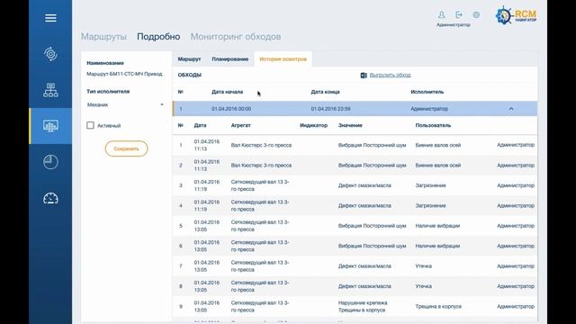Click the Индикатор column header
The width and height of the screenshot is (576, 324).
[x=313, y=125]
